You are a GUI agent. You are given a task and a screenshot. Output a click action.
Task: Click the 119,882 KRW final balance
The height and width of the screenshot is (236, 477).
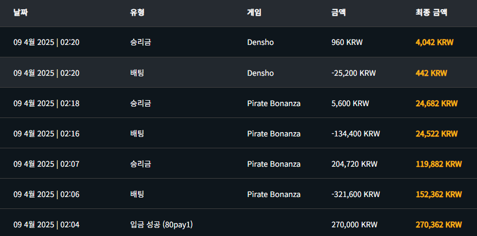[439, 164]
